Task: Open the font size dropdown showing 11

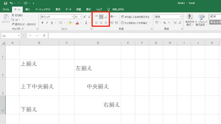Action: 81,17
